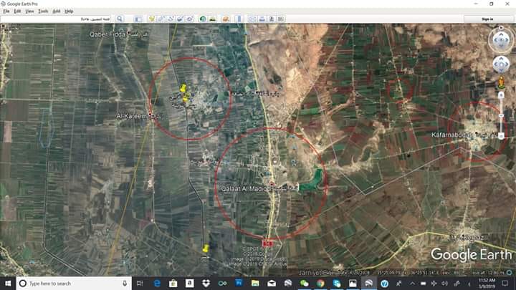Open Mail app from taskbar
The width and height of the screenshot is (516, 290).
(x=272, y=284)
